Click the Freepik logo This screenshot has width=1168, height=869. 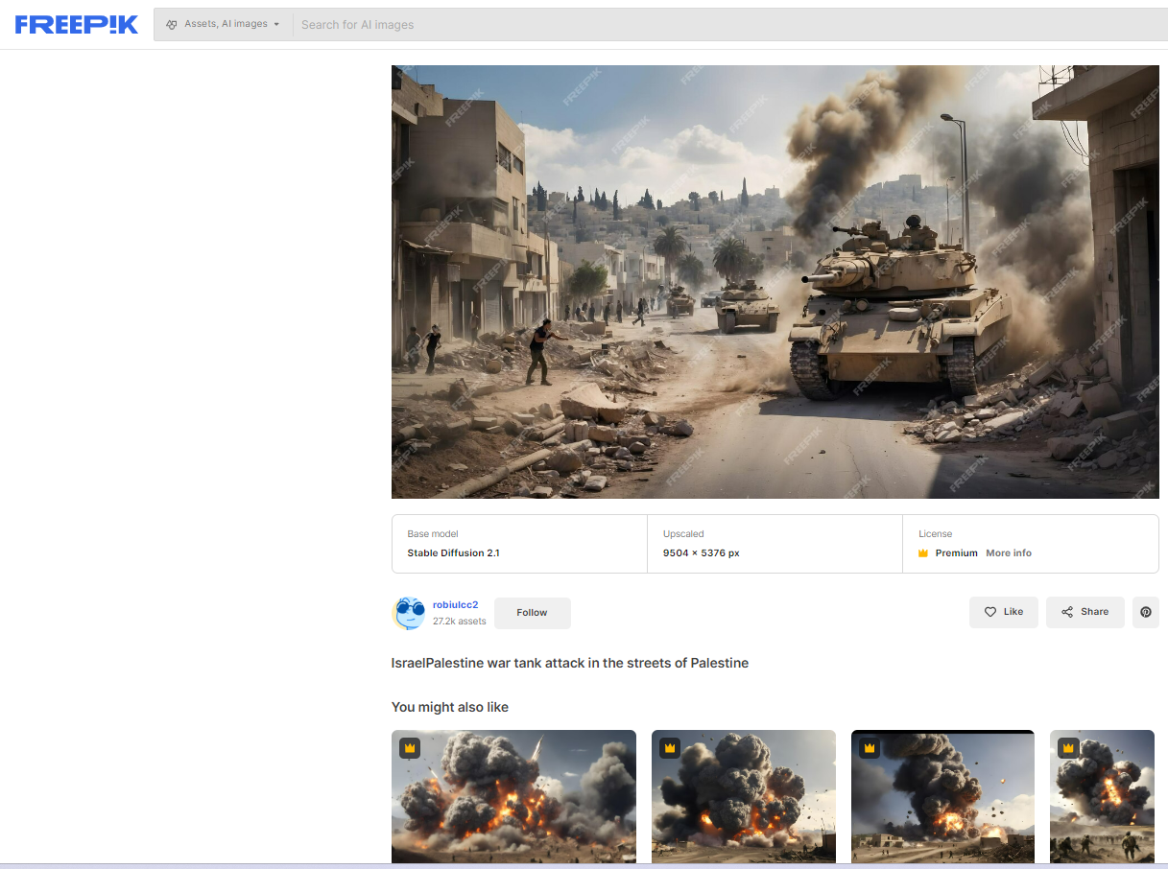click(77, 25)
